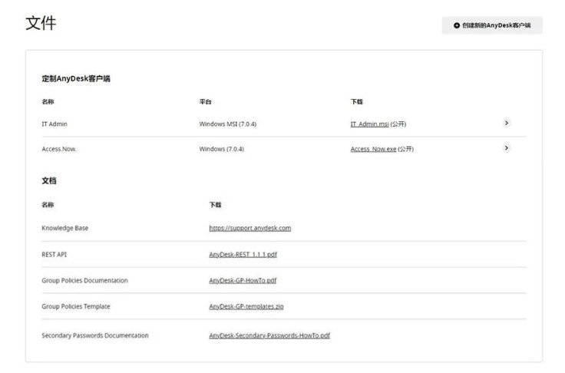Image resolution: width=565 pixels, height=373 pixels.
Task: Select the IT Admin client name
Action: point(55,124)
